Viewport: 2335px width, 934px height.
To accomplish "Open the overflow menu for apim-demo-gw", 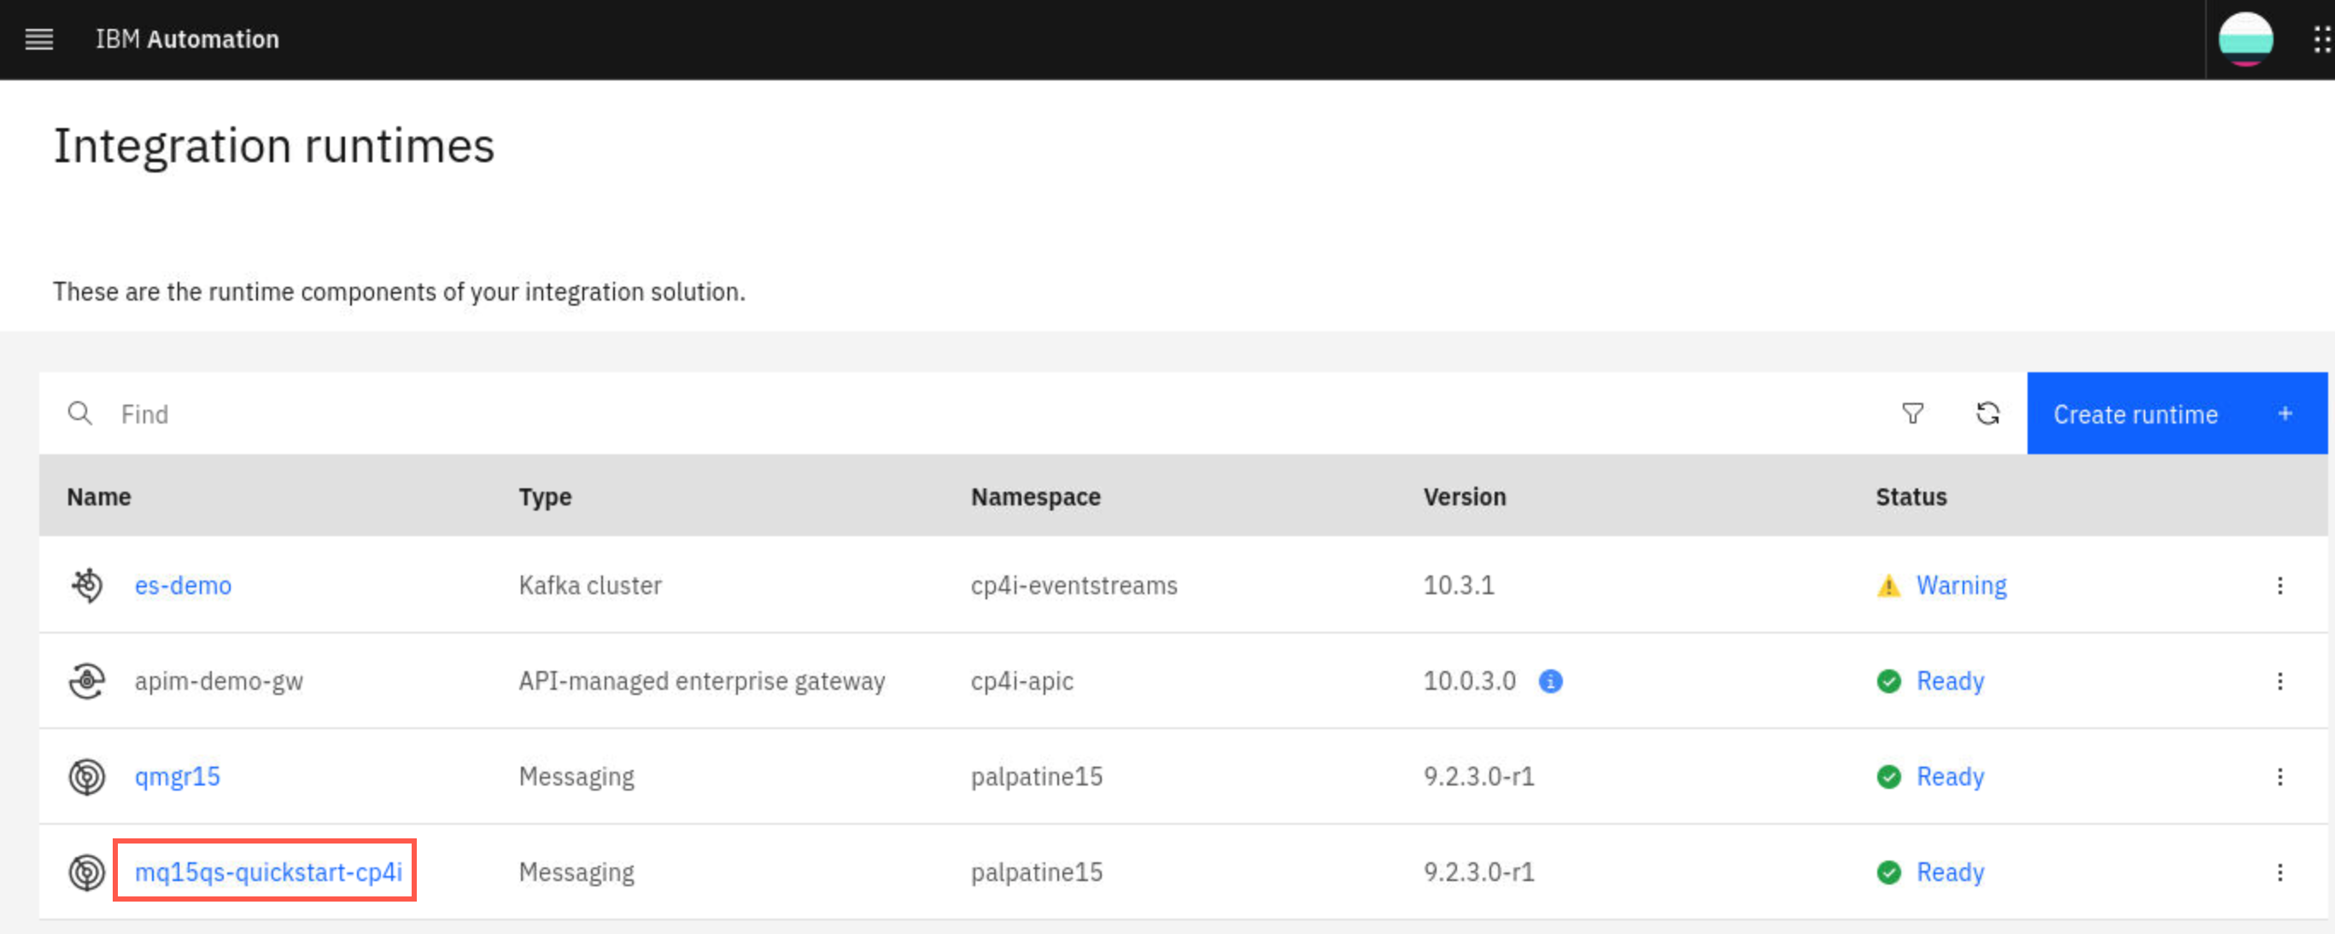I will (x=2279, y=681).
